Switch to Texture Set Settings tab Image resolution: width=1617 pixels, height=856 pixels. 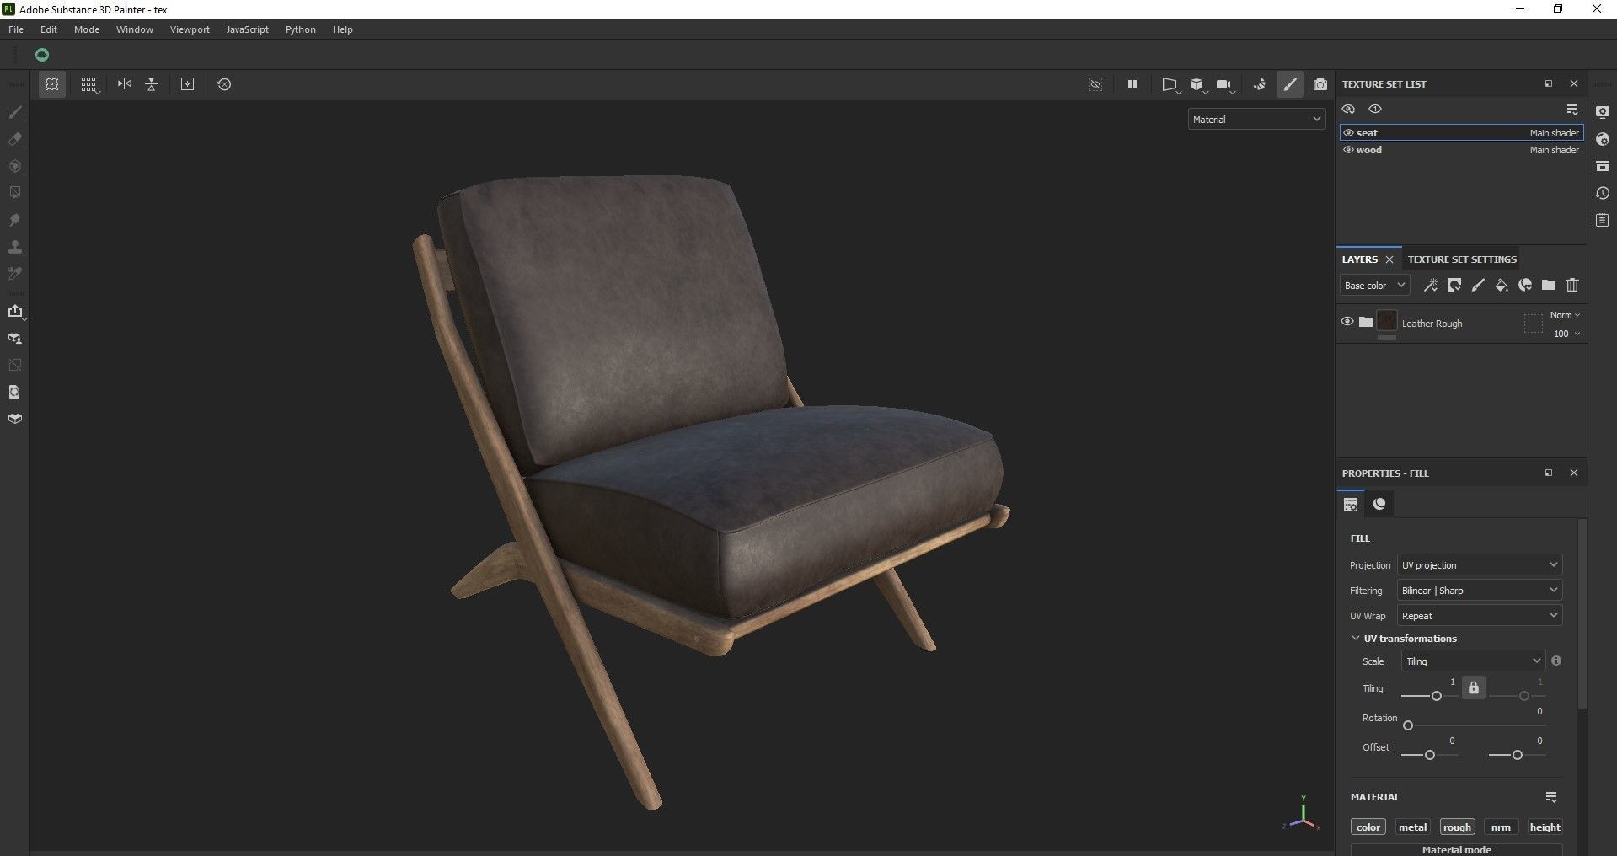click(1462, 259)
